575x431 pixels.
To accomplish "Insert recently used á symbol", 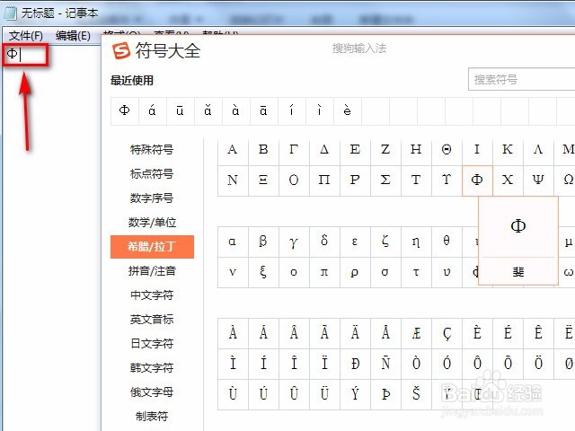I will pos(153,110).
